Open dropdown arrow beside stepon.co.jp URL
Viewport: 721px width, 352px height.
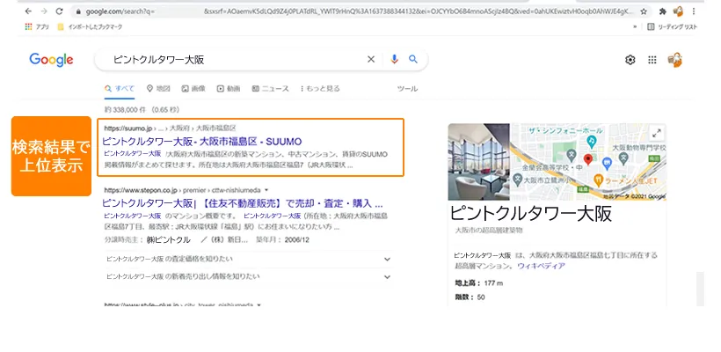(x=266, y=190)
